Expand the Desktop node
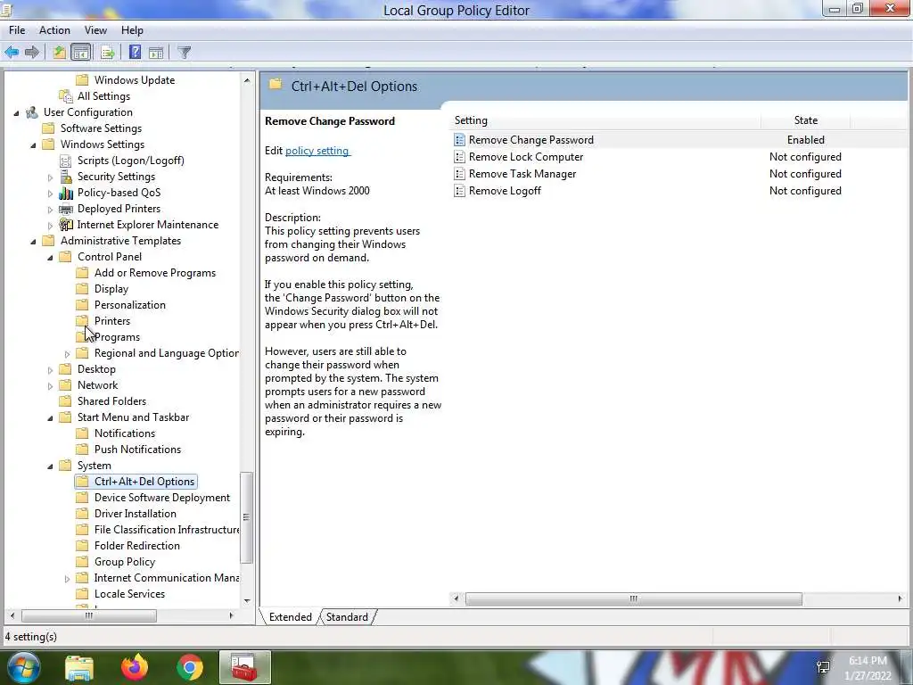This screenshot has height=685, width=913. 50,369
